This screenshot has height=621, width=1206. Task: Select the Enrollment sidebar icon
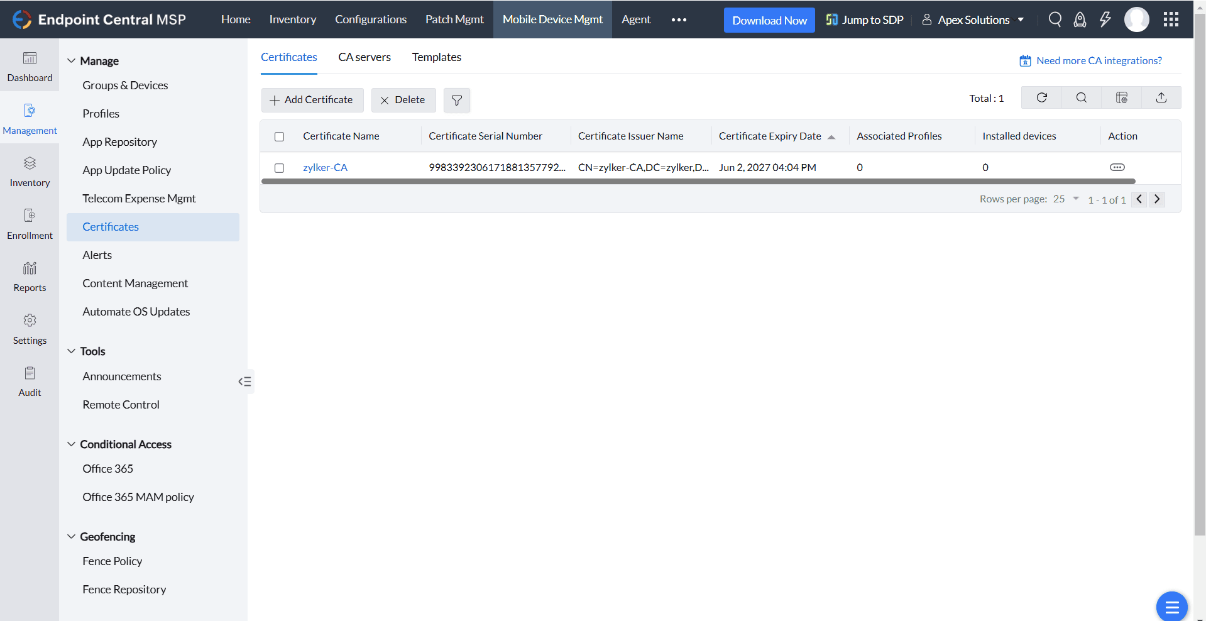click(x=30, y=224)
